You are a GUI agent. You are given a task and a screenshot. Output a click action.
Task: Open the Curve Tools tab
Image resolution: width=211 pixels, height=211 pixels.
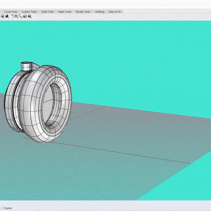[11, 12]
